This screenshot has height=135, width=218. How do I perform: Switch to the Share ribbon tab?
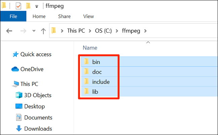click(64, 16)
